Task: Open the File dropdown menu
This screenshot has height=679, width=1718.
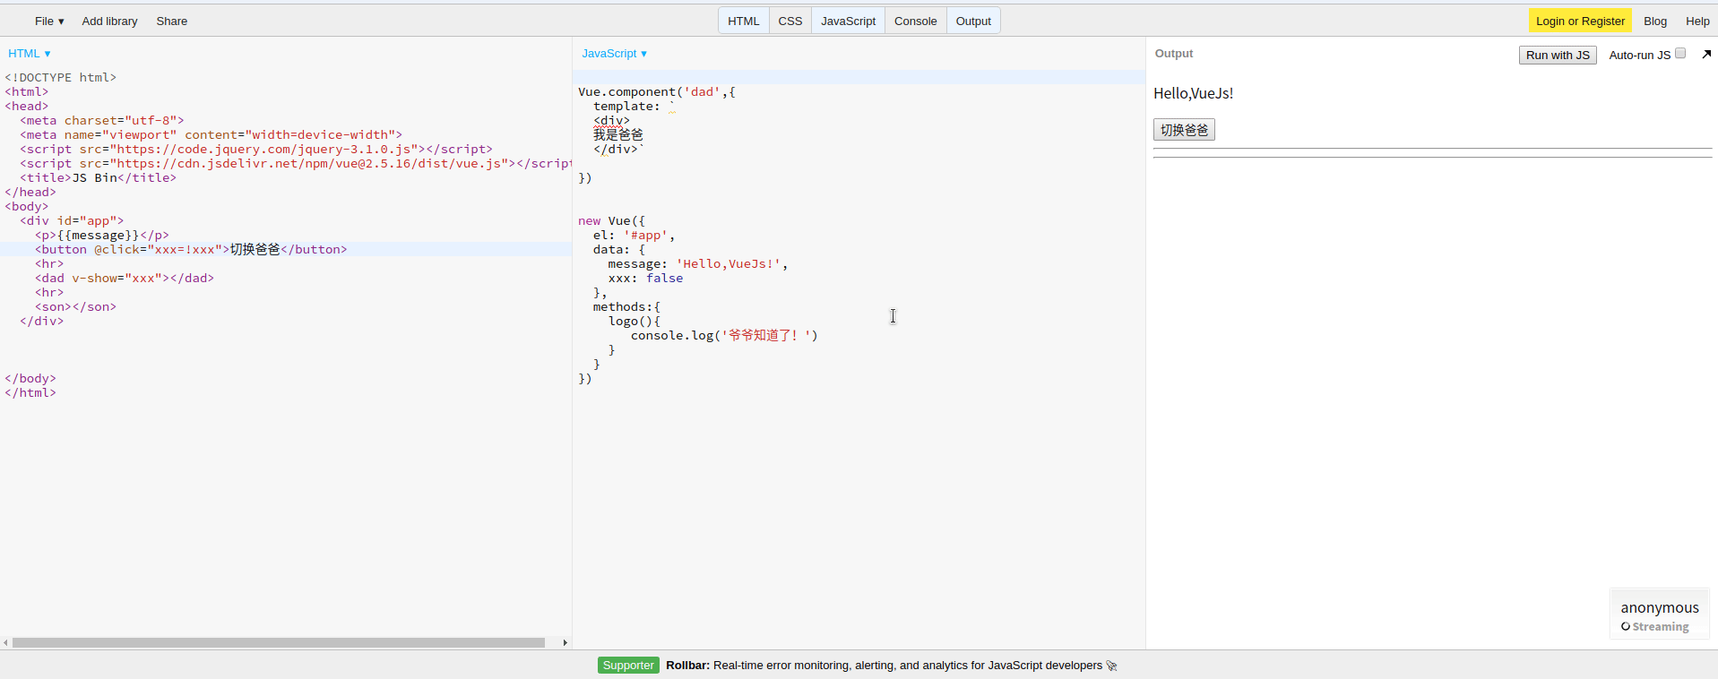Action: [x=49, y=21]
